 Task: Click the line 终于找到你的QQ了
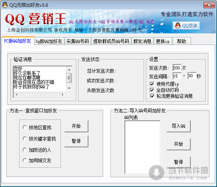(31, 87)
